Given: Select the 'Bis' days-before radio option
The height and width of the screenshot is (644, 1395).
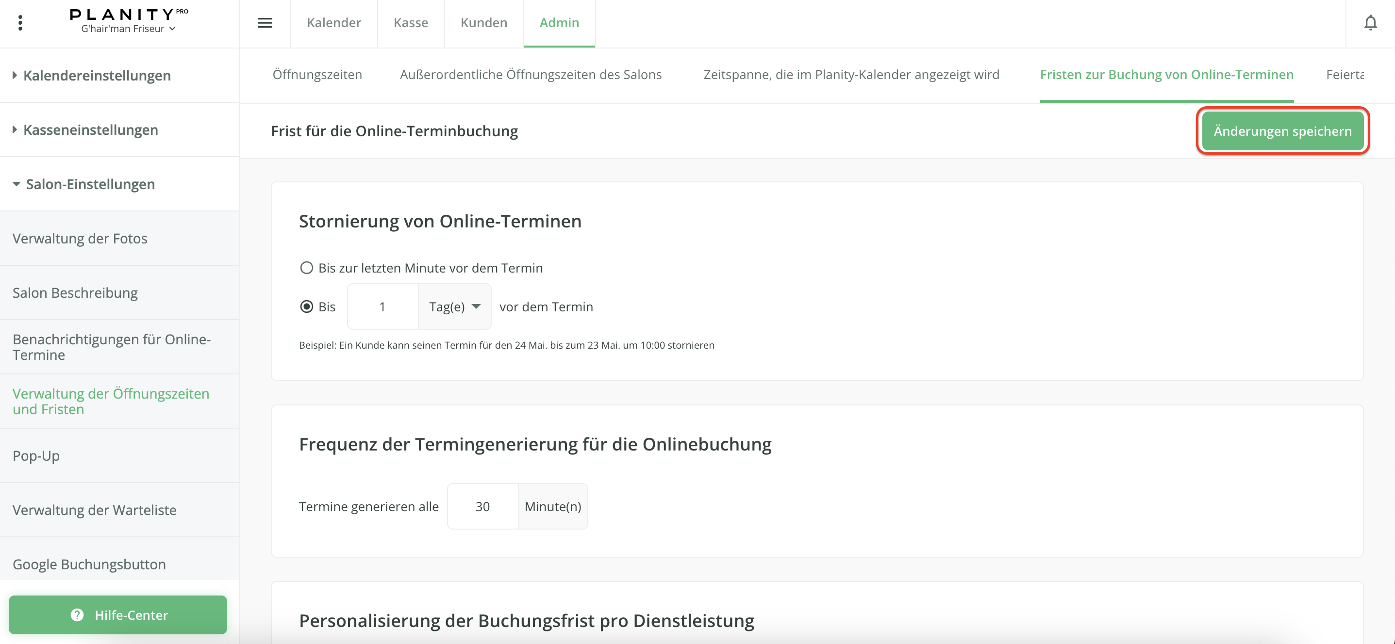Looking at the screenshot, I should tap(306, 307).
